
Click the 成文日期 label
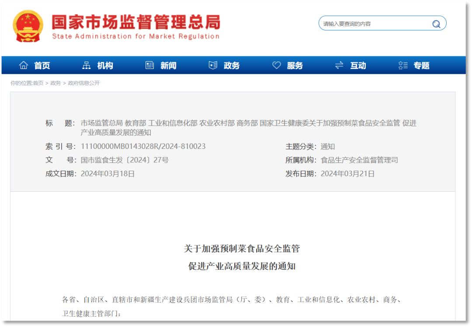click(x=61, y=174)
